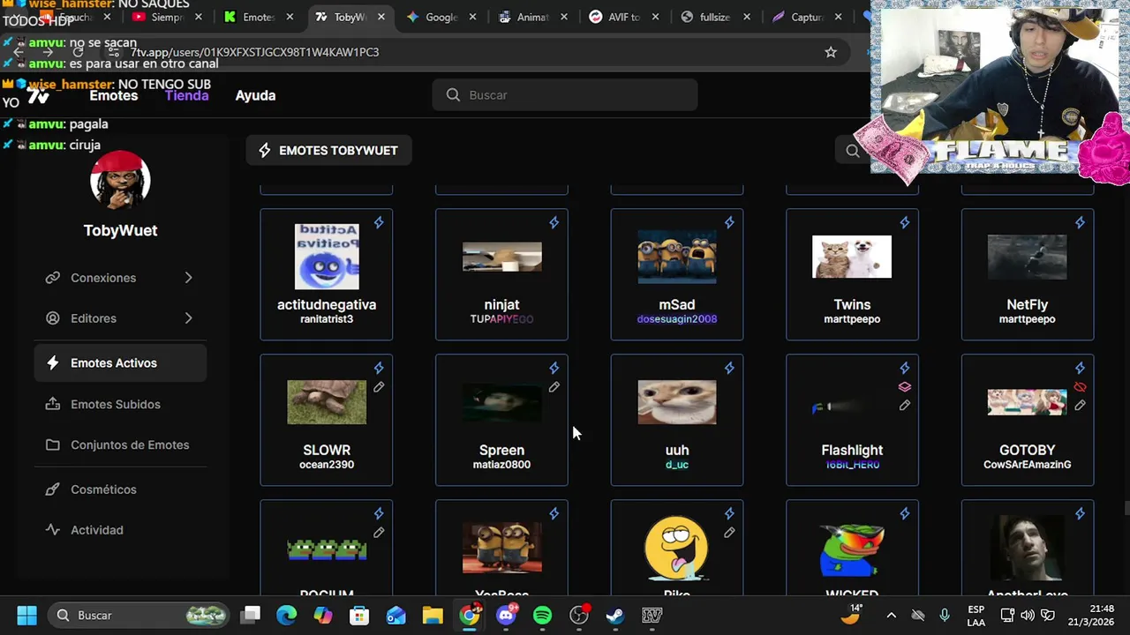The width and height of the screenshot is (1130, 635).
Task: Click the lightning bolt icon on mSad card
Action: 729,223
